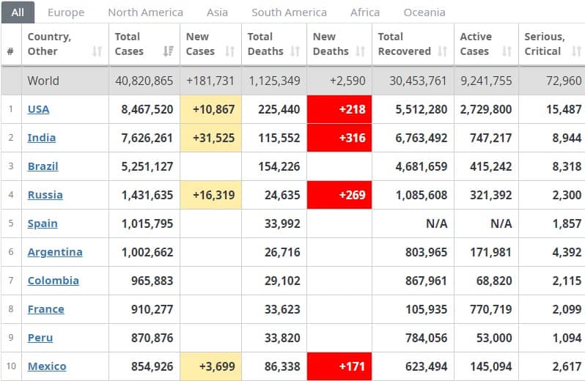Click World total cases 40,820,865

144,81
